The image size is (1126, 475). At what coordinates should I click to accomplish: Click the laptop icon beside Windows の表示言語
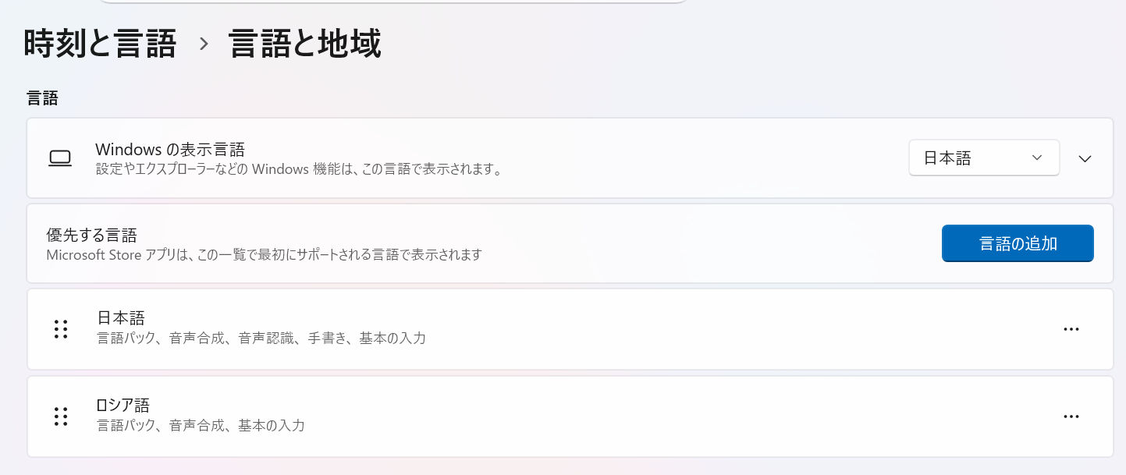point(60,158)
